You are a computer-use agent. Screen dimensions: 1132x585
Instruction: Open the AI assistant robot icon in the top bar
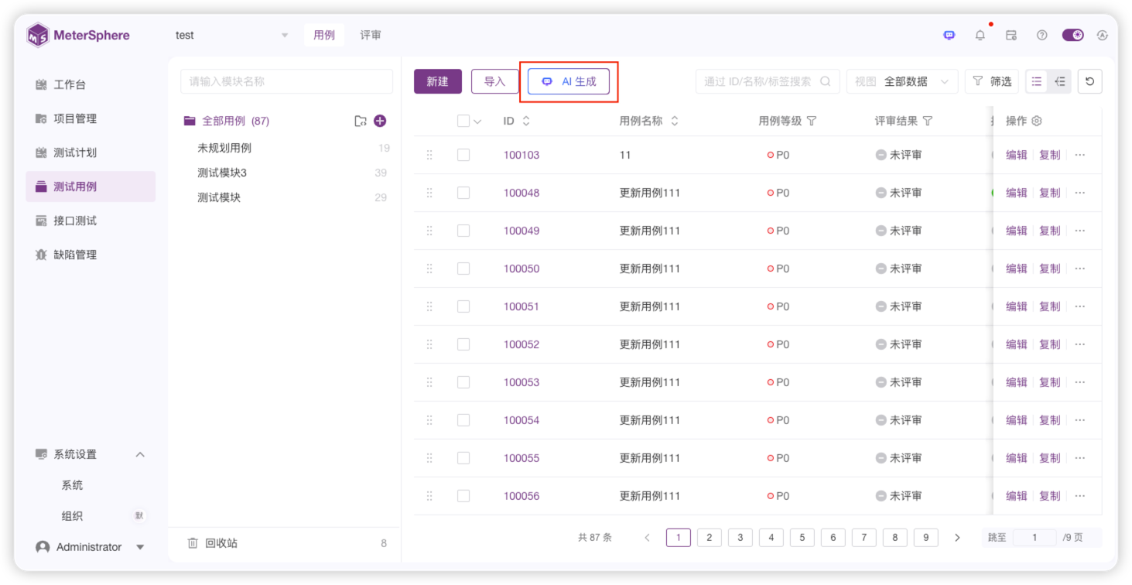point(949,35)
